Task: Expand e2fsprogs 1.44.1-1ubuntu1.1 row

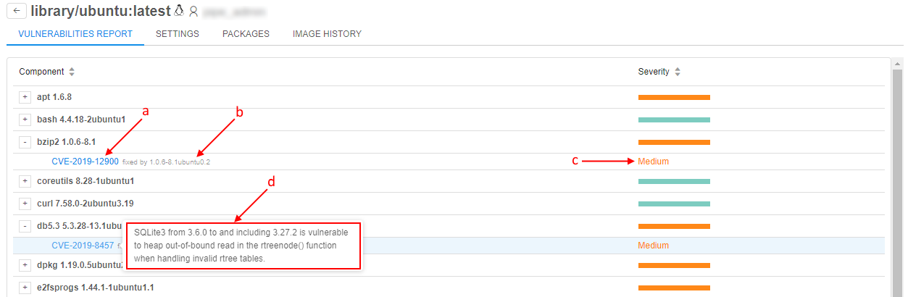Action: (x=25, y=288)
